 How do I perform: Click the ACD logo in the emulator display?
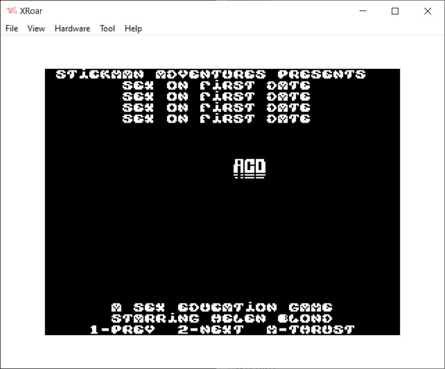[250, 169]
